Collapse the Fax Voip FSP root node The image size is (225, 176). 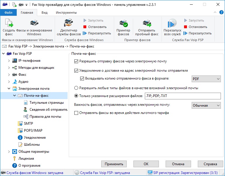4,54
